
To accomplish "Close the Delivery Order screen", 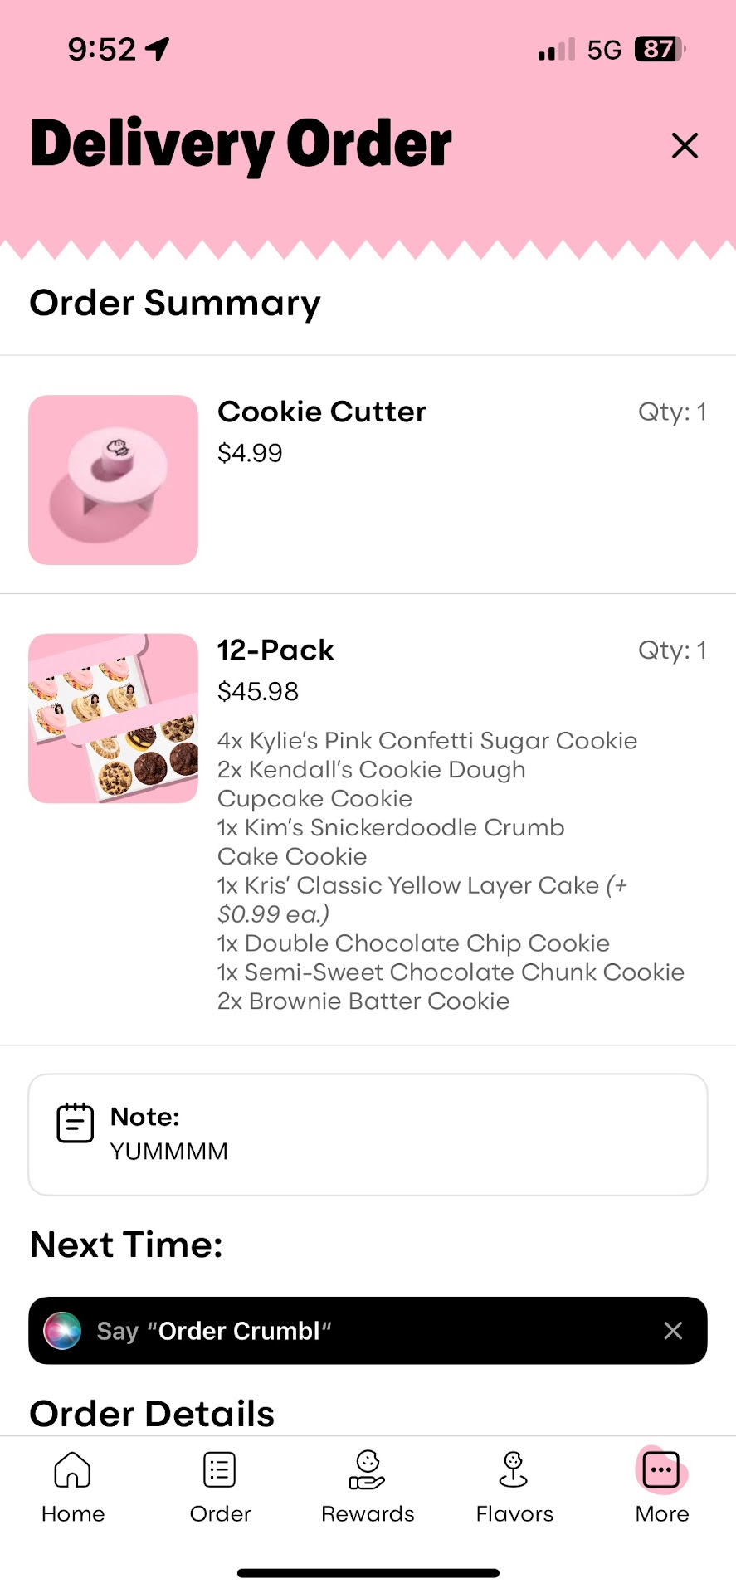I will pos(685,145).
